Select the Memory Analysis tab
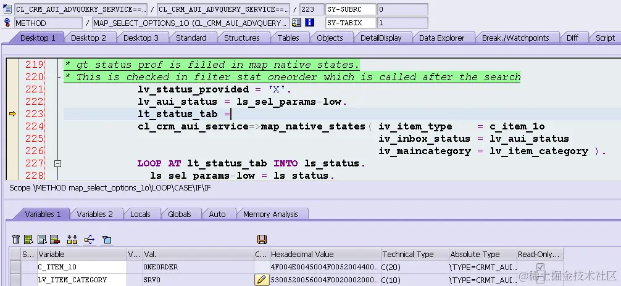621x286 pixels. [x=270, y=214]
